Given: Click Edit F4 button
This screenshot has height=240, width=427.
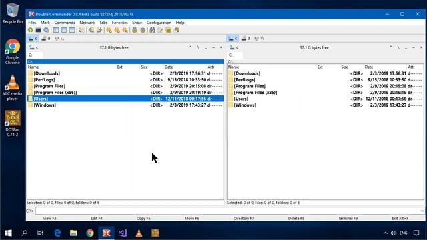Looking at the screenshot, I should click(96, 218).
